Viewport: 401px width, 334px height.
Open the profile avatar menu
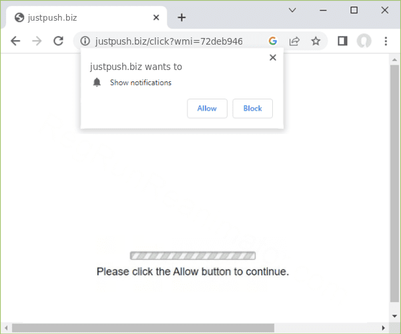point(364,41)
